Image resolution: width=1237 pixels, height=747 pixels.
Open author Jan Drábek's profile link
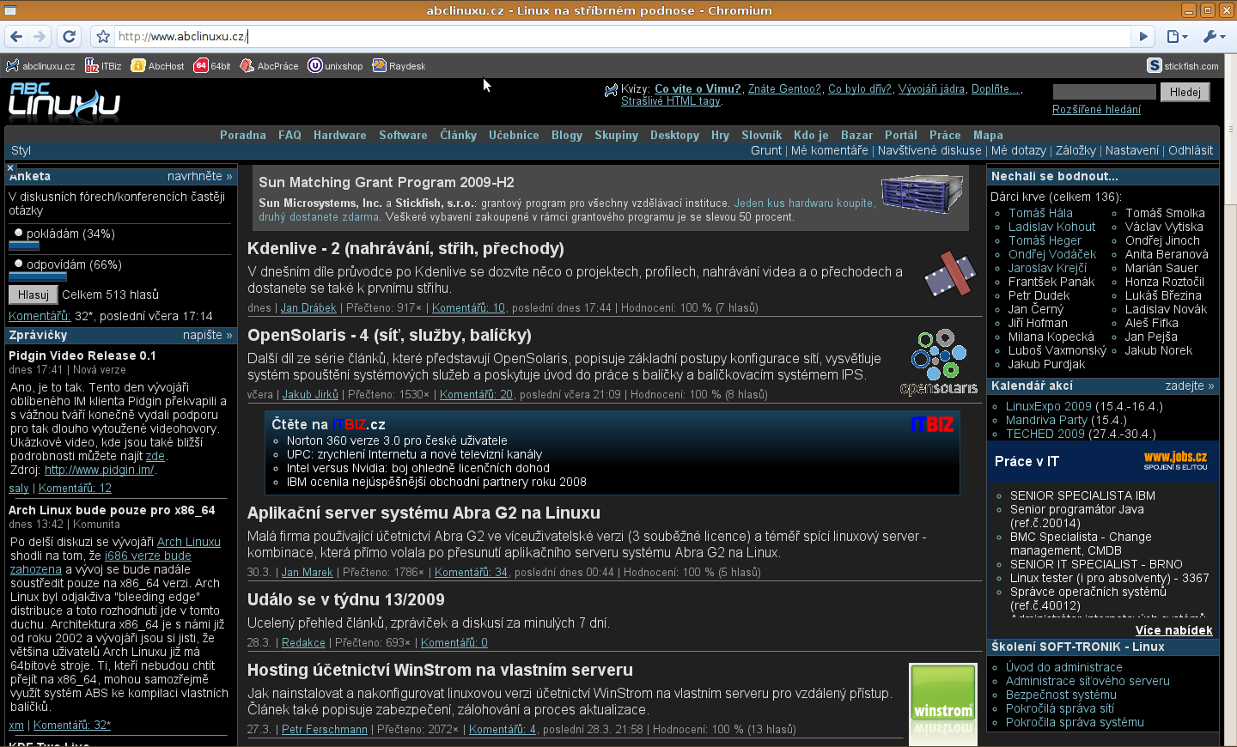pos(308,307)
